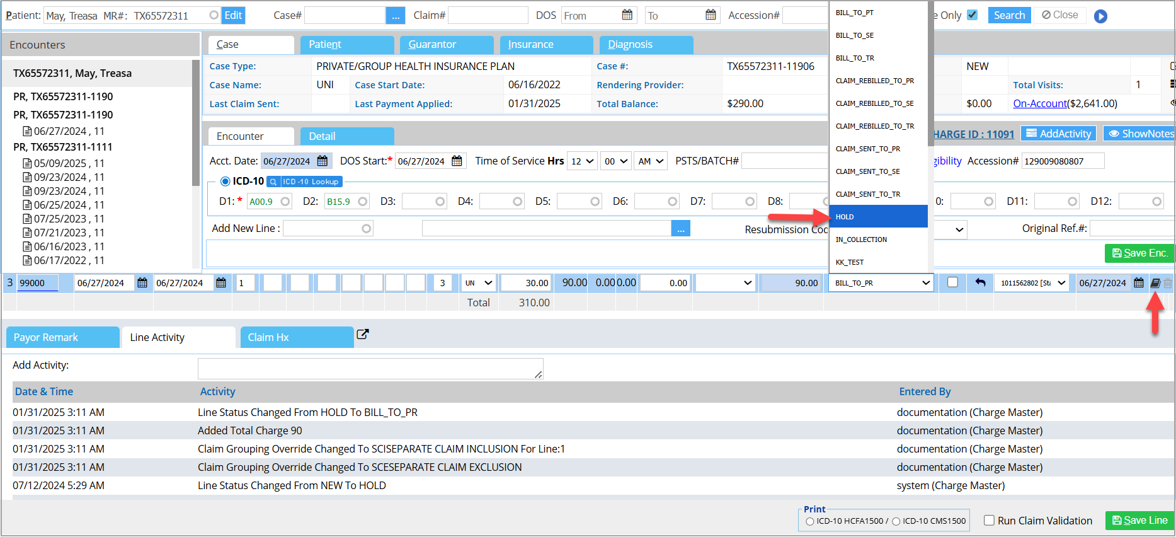Open calendar picker for DOS From field
Screen dimensions: 1176x537
[627, 15]
